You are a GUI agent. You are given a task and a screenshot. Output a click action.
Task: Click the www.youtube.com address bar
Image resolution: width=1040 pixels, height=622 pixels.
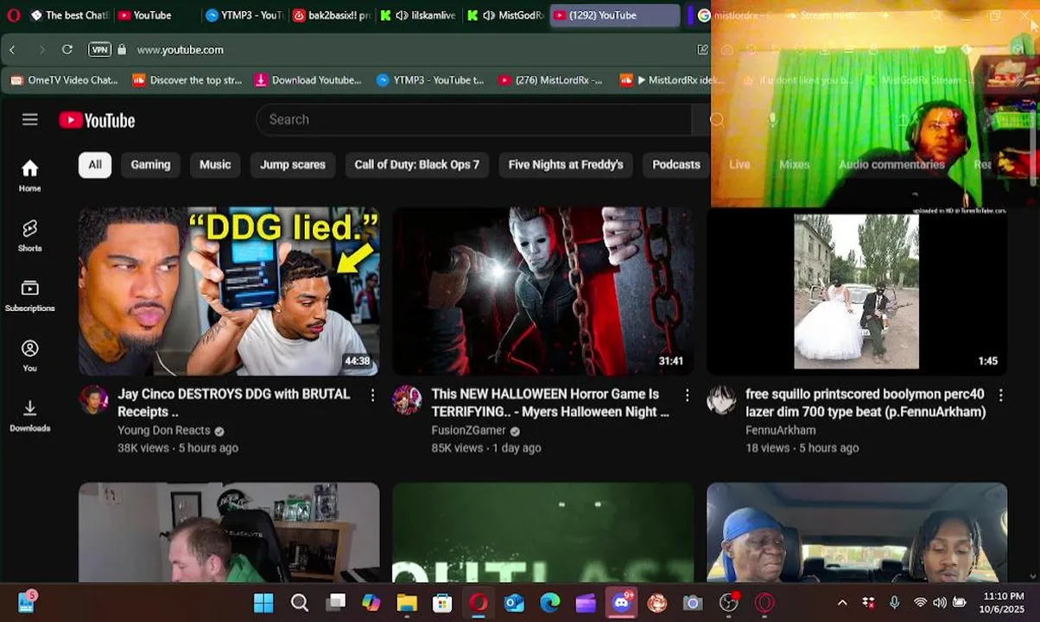coord(181,50)
